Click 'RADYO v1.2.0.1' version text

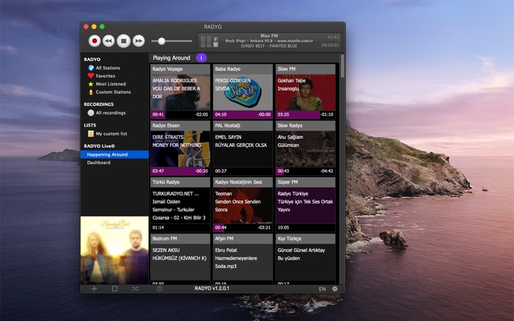[212, 288]
